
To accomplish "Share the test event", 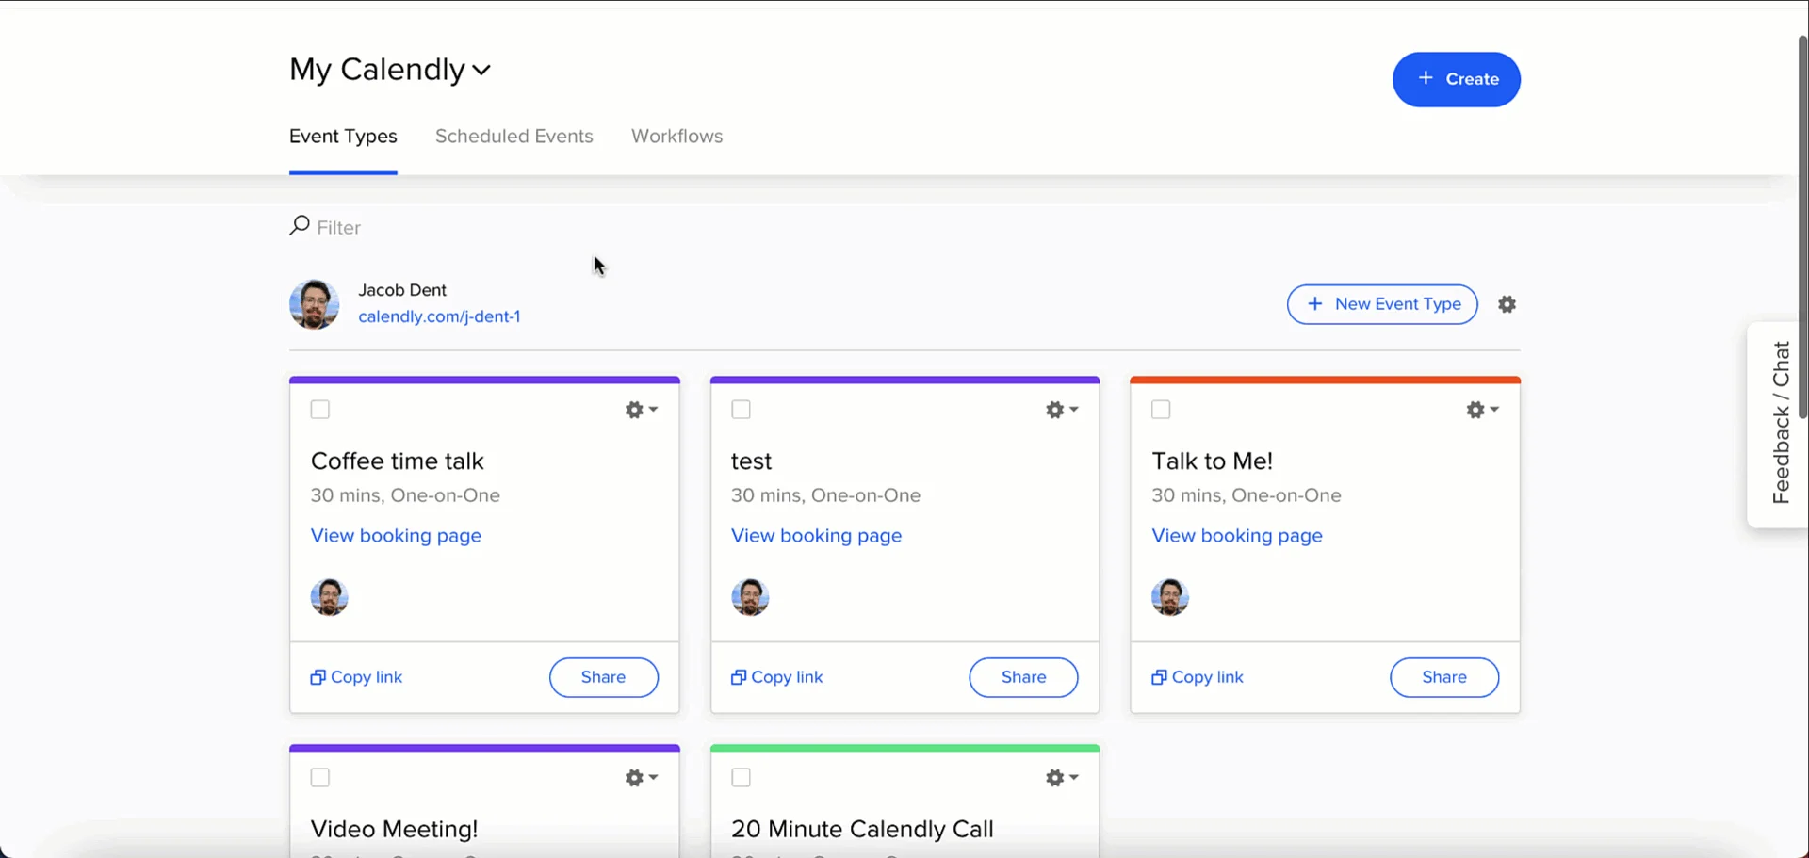I will (1024, 677).
